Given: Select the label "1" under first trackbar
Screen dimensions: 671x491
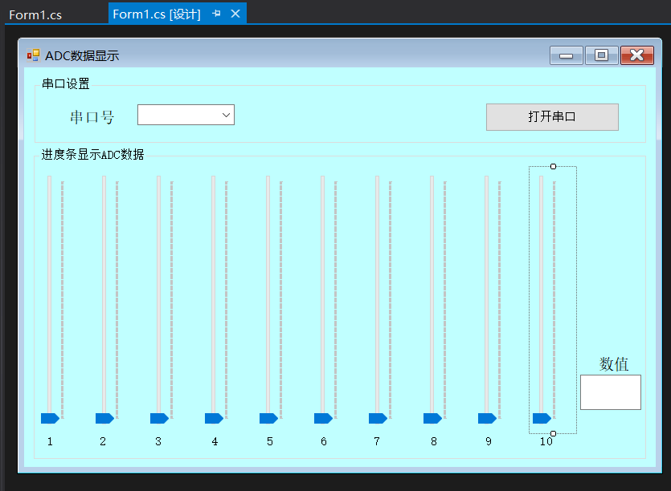Looking at the screenshot, I should point(50,441).
